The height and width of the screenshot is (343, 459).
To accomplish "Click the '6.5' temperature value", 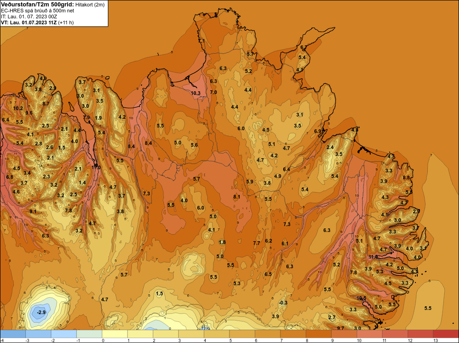I will coord(268,274).
